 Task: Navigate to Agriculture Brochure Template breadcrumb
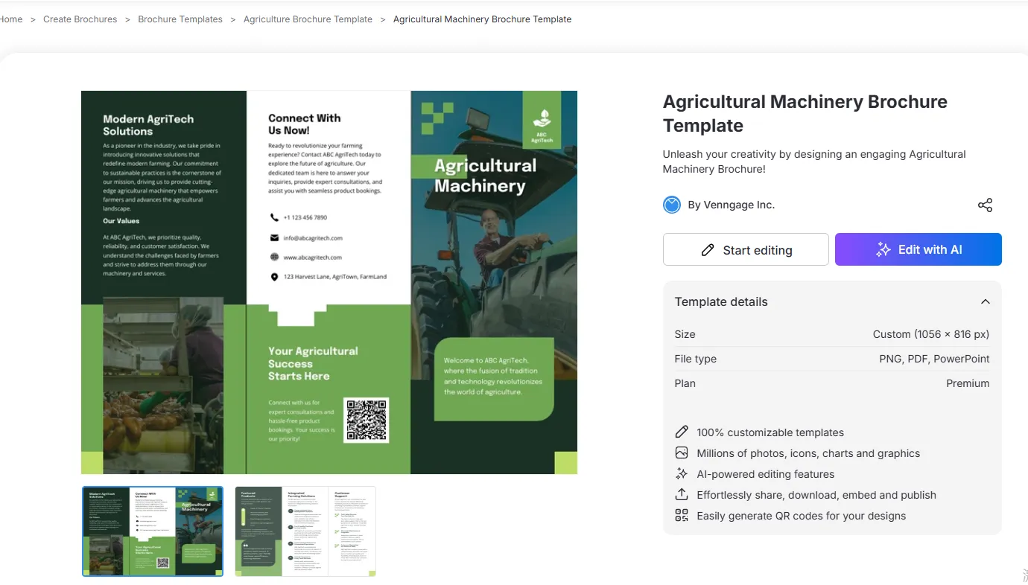click(308, 19)
